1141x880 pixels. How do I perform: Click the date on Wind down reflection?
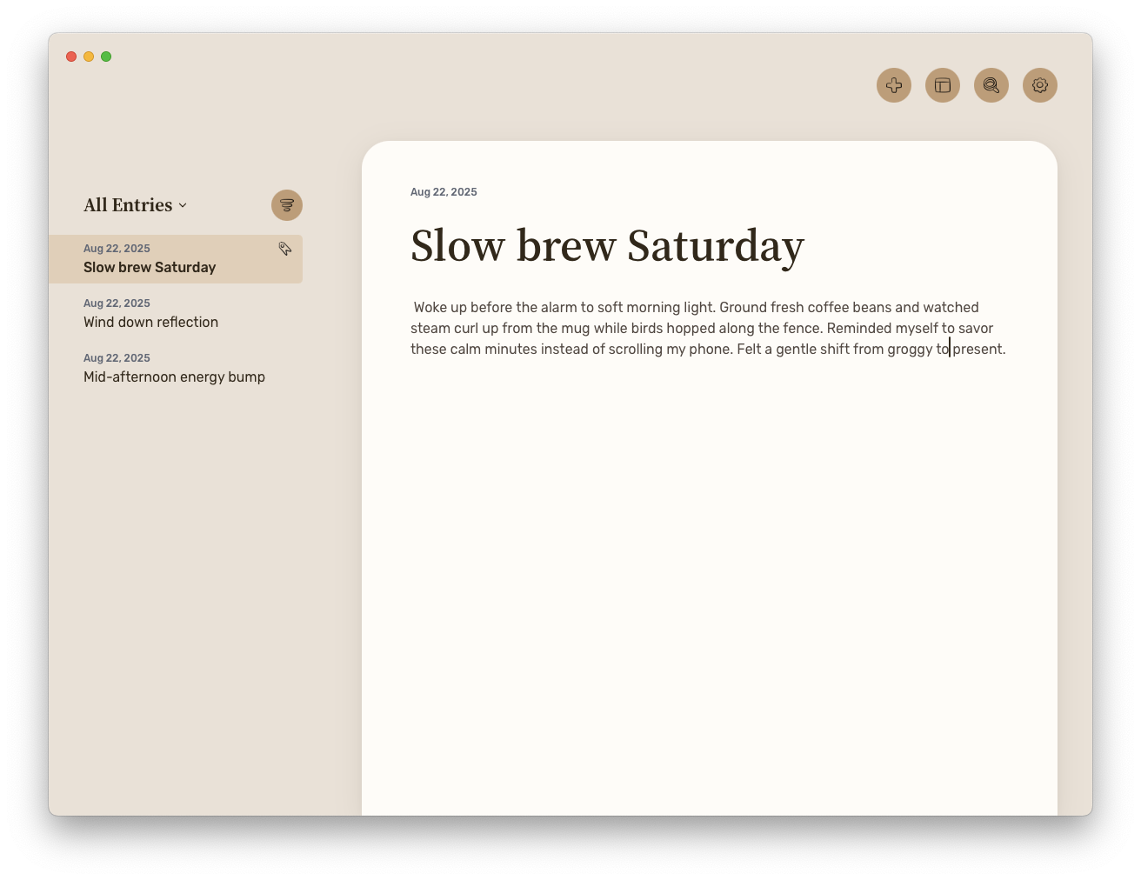(117, 303)
